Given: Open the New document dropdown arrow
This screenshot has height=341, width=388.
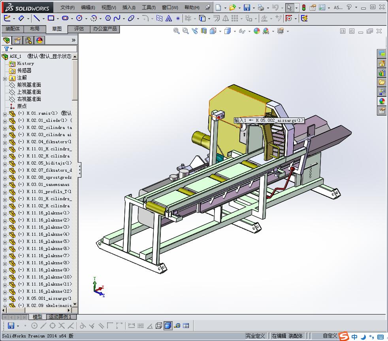Looking at the screenshot, I should pyautogui.click(x=225, y=8).
